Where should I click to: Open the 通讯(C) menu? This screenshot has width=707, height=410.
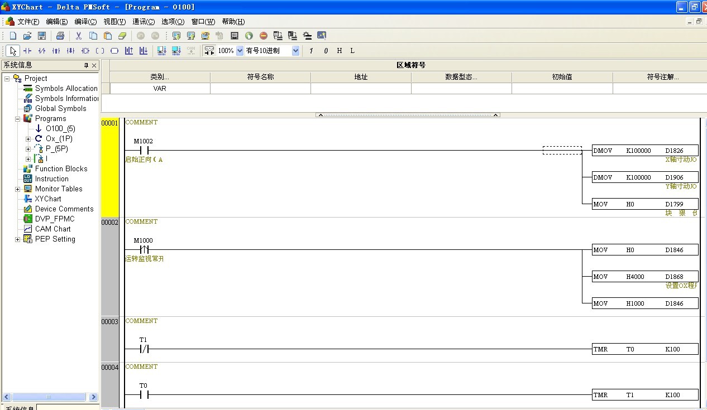[144, 22]
